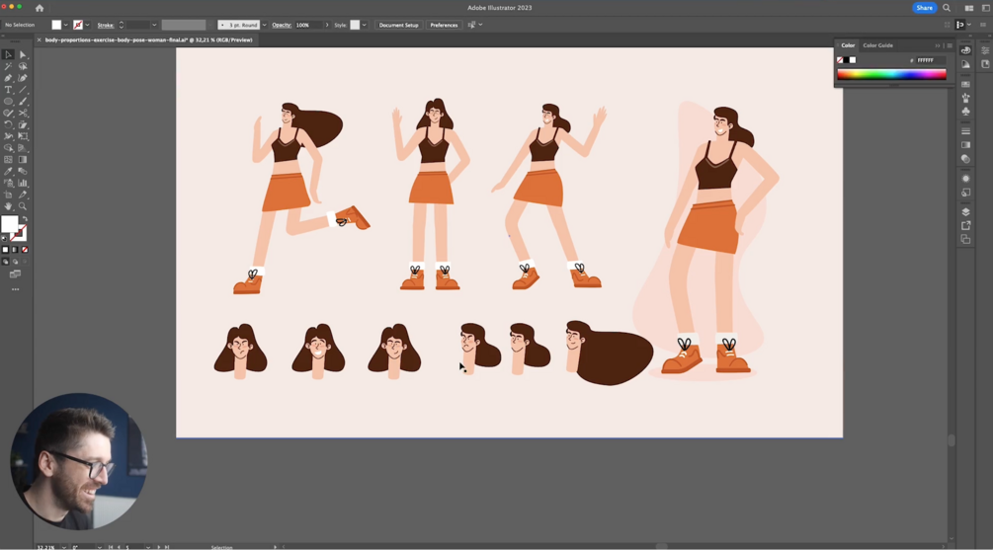Select the Shaper/Pencil tool
This screenshot has width=993, height=550.
[x=8, y=114]
